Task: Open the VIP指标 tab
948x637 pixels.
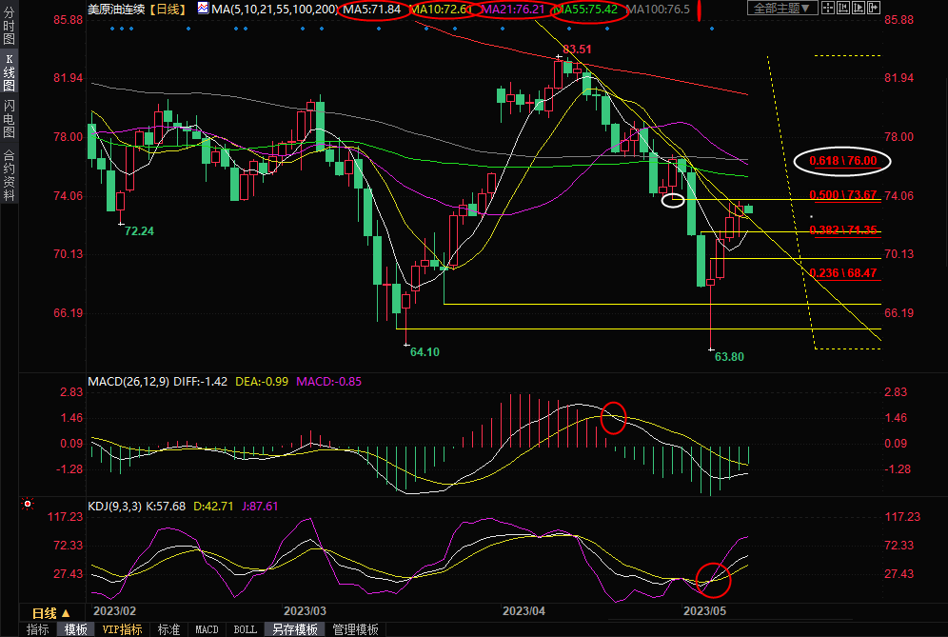Action: click(x=122, y=629)
